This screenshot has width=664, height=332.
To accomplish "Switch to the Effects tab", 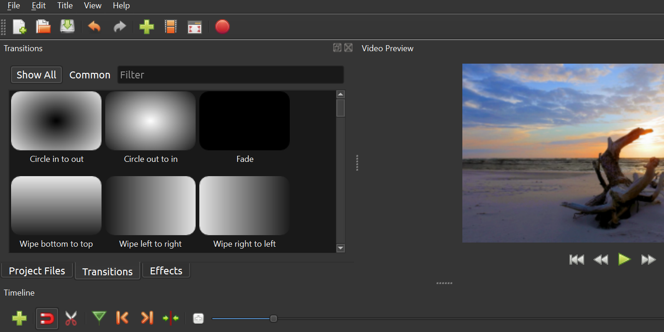I will point(166,271).
